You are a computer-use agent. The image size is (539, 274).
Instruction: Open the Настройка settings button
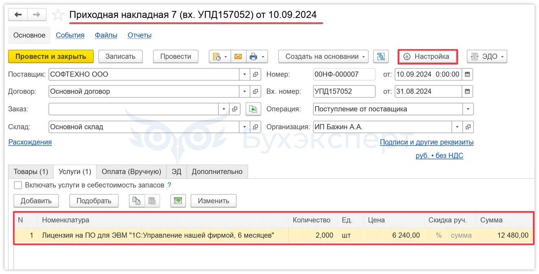point(427,57)
